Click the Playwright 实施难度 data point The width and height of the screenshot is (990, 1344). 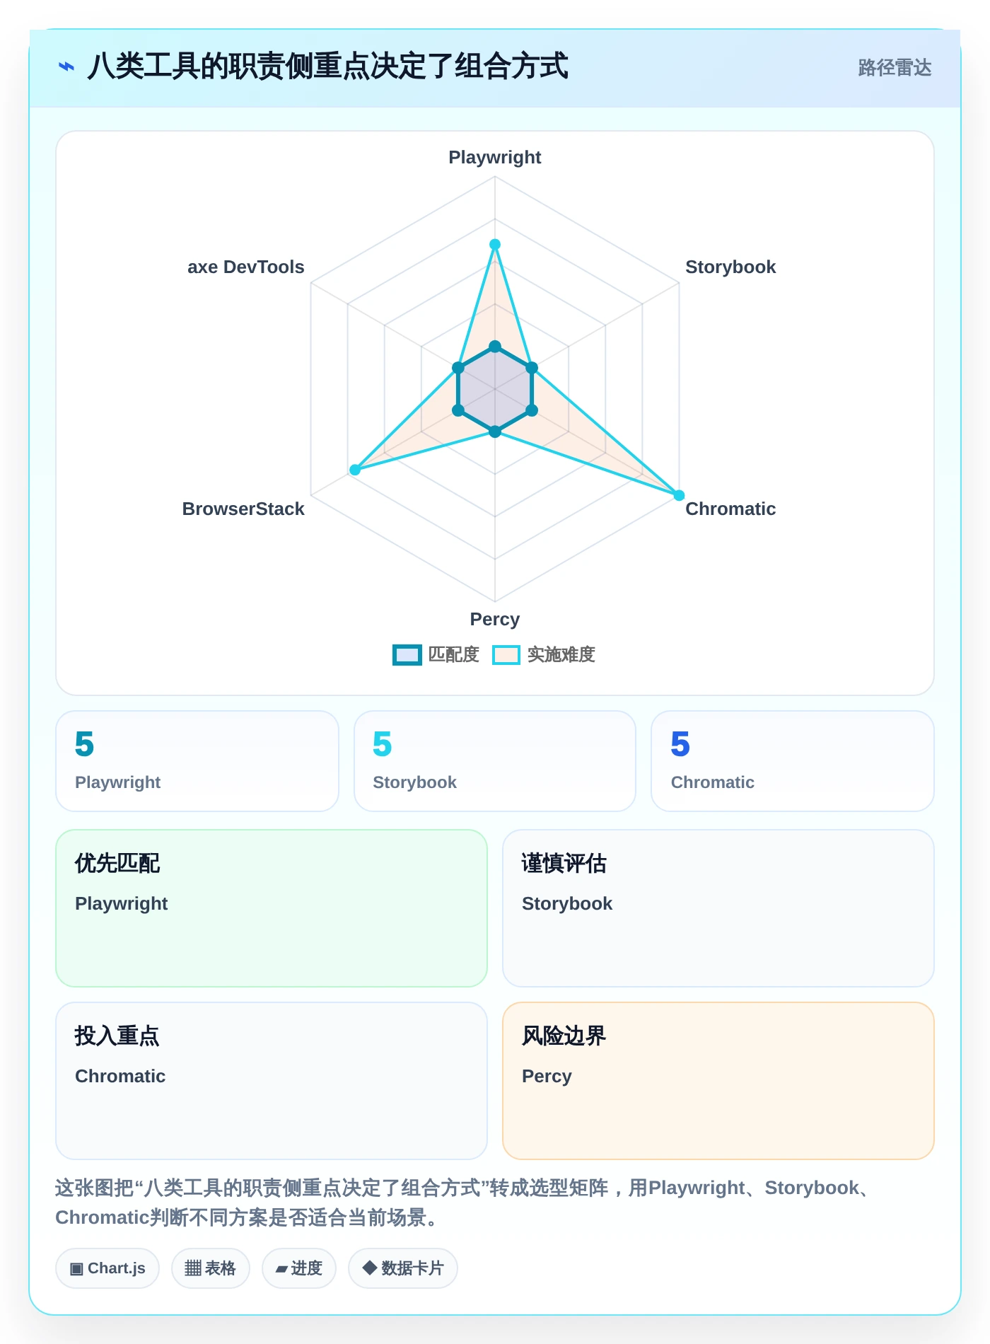495,245
